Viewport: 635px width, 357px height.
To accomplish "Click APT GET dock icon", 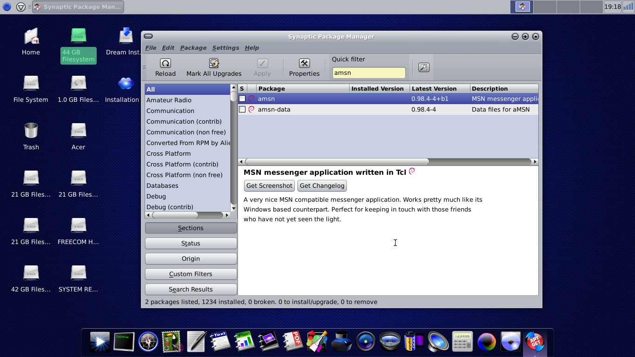I will click(x=535, y=342).
